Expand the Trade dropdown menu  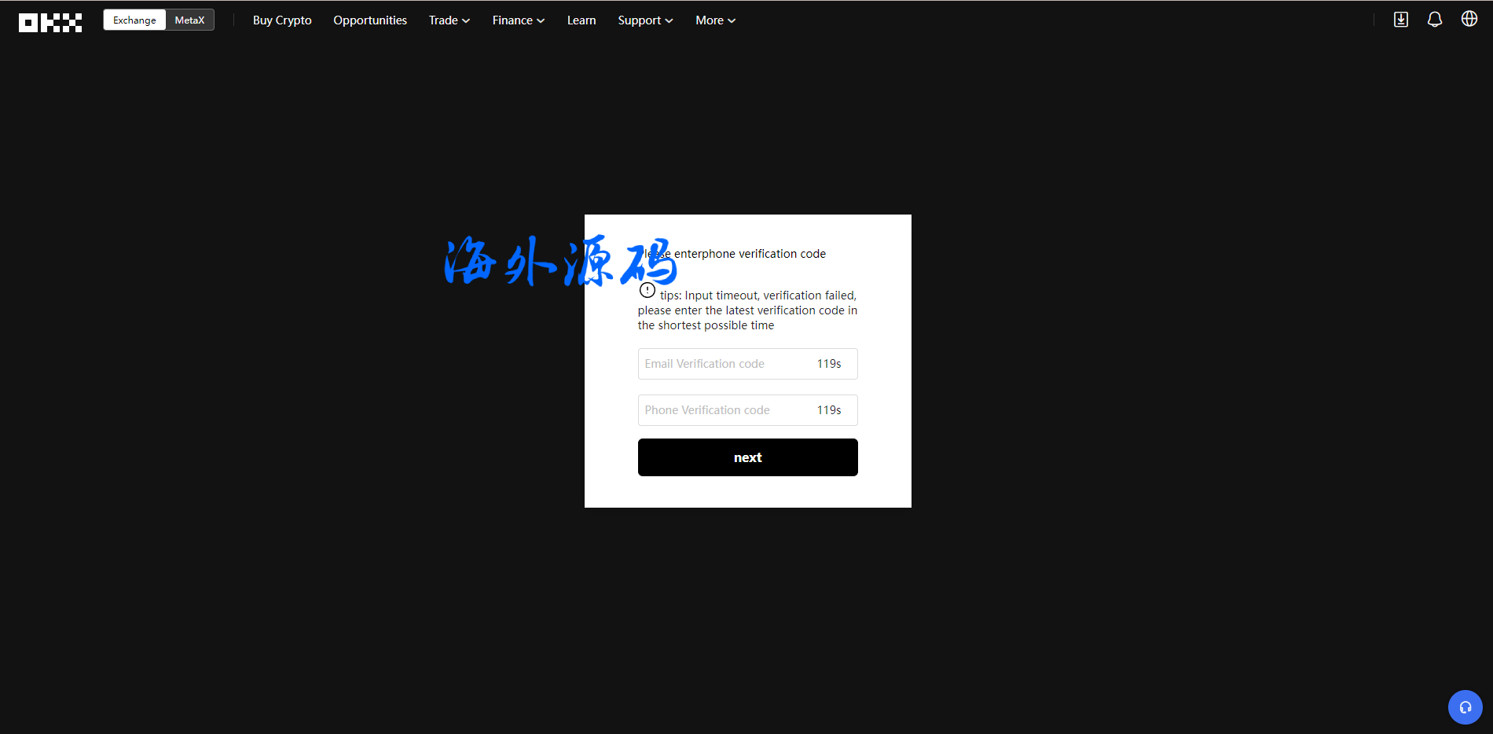tap(449, 20)
